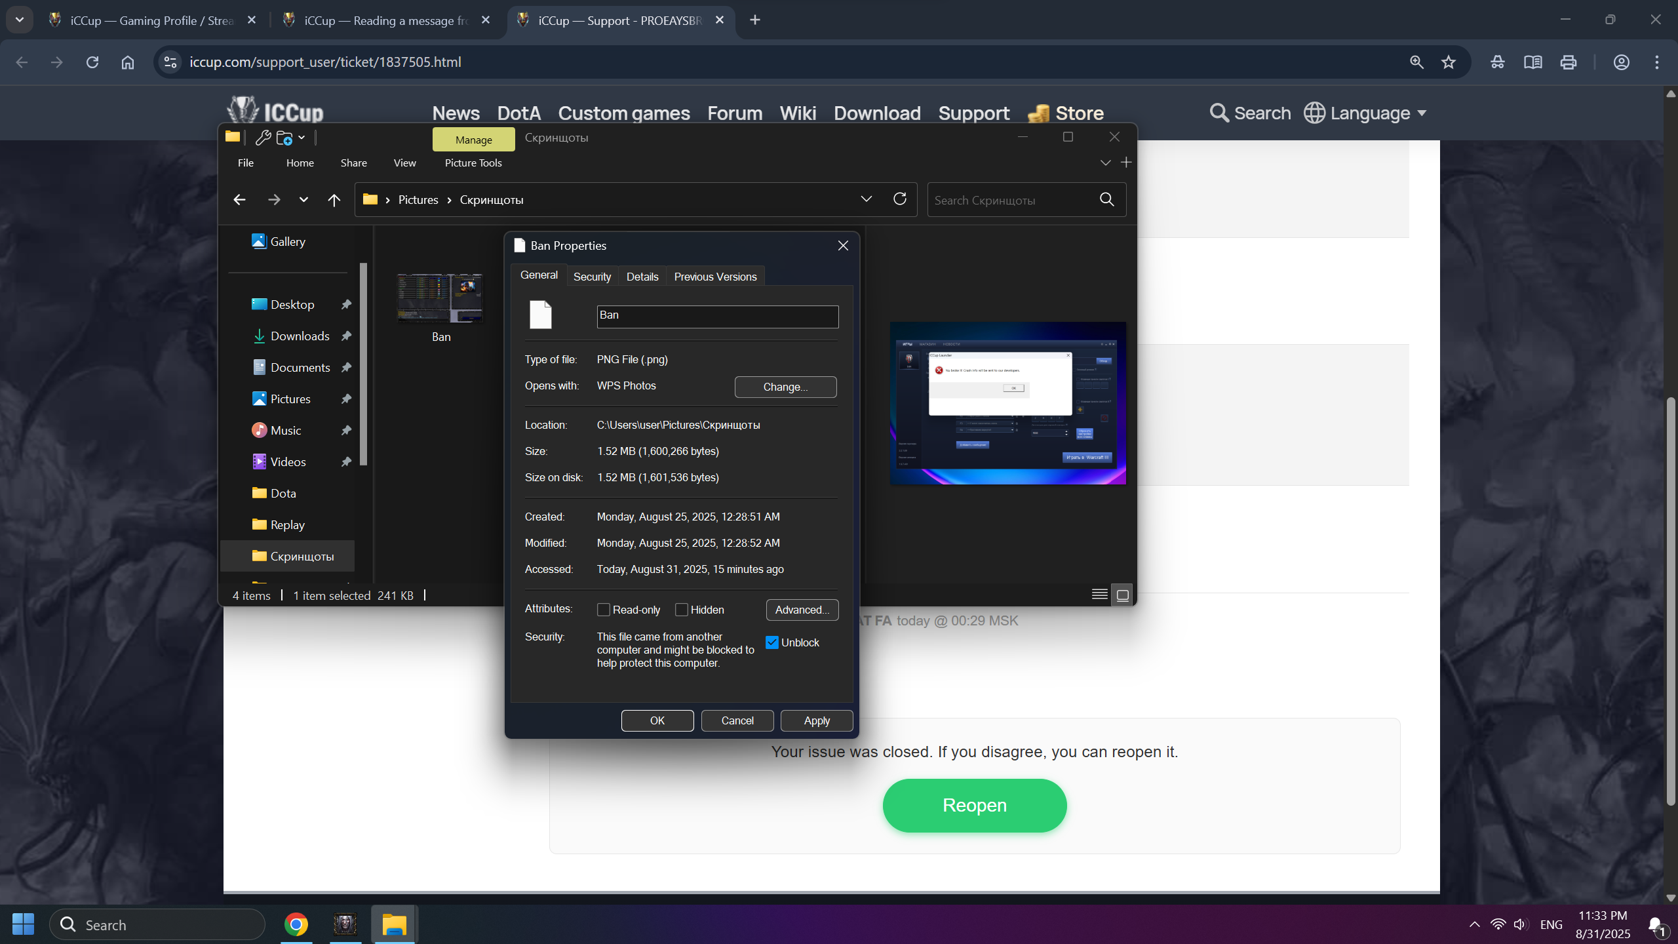The height and width of the screenshot is (944, 1678).
Task: Click the Change... button for Opens with
Action: (785, 387)
